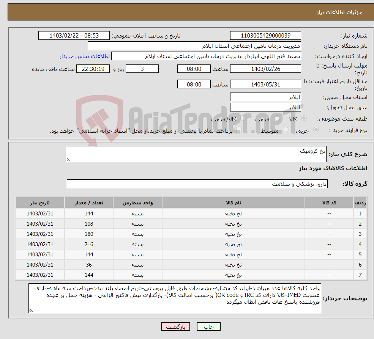374x339 pixels.
Task: Select the جزیی purchase type radio
Action: tap(316, 130)
